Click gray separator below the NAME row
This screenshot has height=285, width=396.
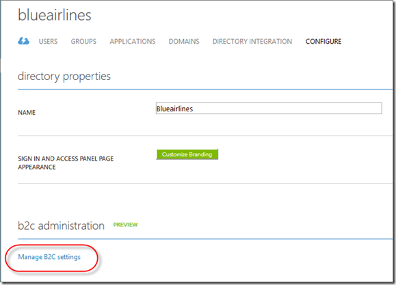[x=205, y=136]
